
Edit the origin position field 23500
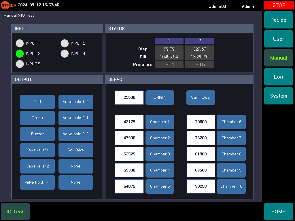click(129, 98)
